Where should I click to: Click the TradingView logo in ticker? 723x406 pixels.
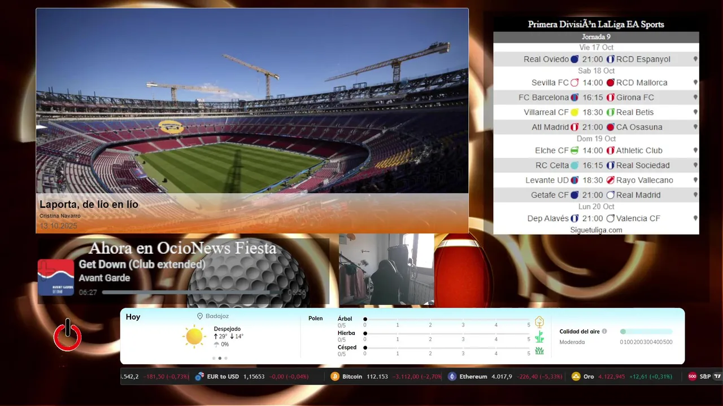coord(718,376)
